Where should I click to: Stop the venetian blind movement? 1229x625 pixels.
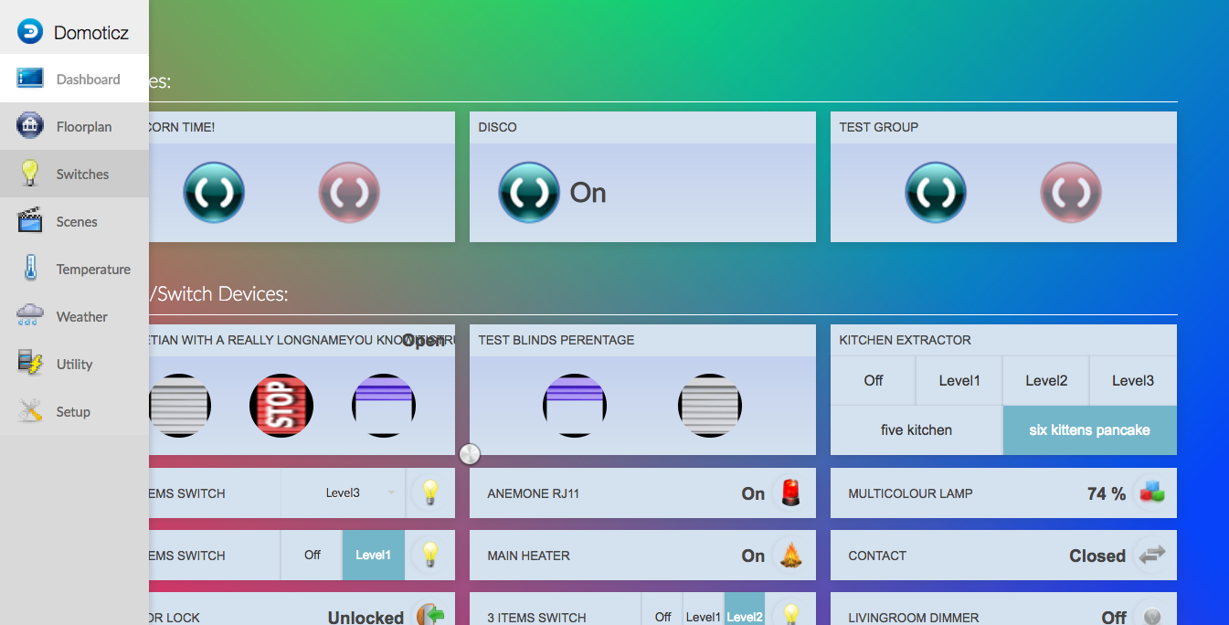click(x=281, y=405)
